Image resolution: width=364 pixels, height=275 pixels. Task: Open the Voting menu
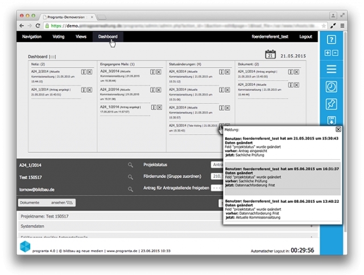click(59, 36)
